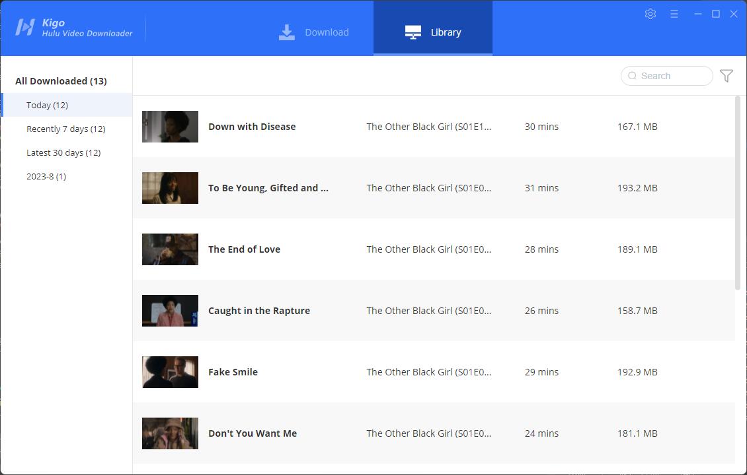Click '189.1 MB' file size

pos(637,249)
